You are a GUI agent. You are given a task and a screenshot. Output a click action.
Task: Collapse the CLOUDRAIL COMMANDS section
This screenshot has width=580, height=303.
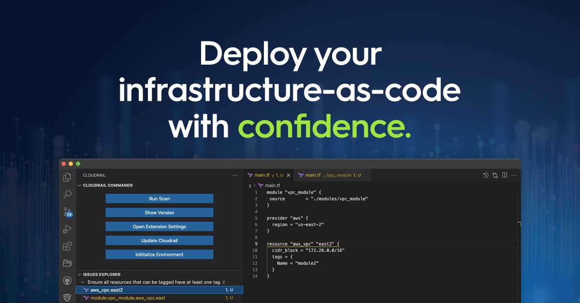point(79,185)
